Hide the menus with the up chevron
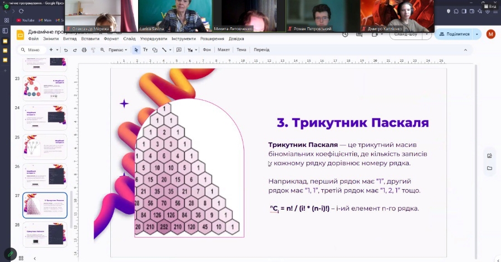The image size is (501, 262). click(465, 50)
